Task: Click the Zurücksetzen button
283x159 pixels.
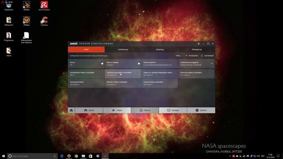Action: click(207, 56)
